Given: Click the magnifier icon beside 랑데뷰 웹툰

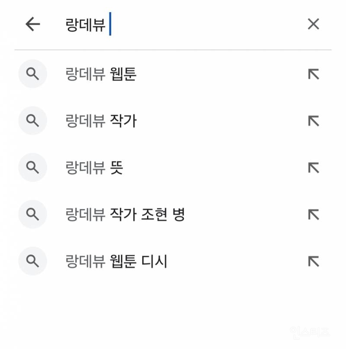Looking at the screenshot, I should [32, 74].
